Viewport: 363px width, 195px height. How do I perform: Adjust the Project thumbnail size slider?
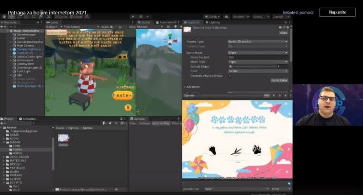click(x=116, y=189)
